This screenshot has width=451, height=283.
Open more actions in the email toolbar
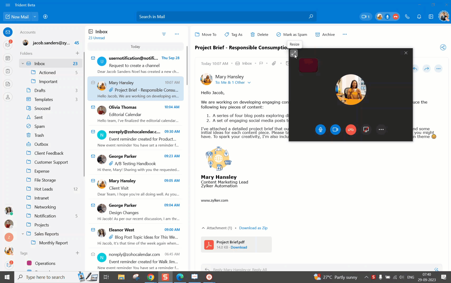pyautogui.click(x=345, y=34)
